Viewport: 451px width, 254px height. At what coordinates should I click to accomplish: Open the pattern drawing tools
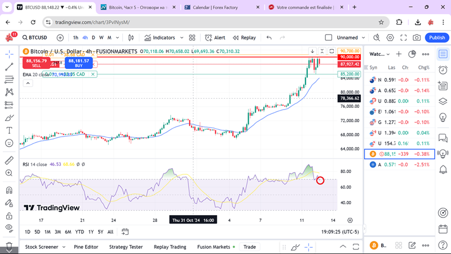click(9, 92)
